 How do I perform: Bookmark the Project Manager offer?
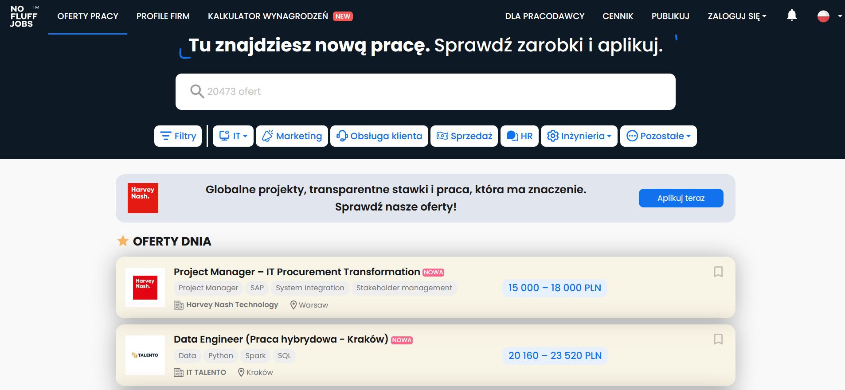point(718,272)
